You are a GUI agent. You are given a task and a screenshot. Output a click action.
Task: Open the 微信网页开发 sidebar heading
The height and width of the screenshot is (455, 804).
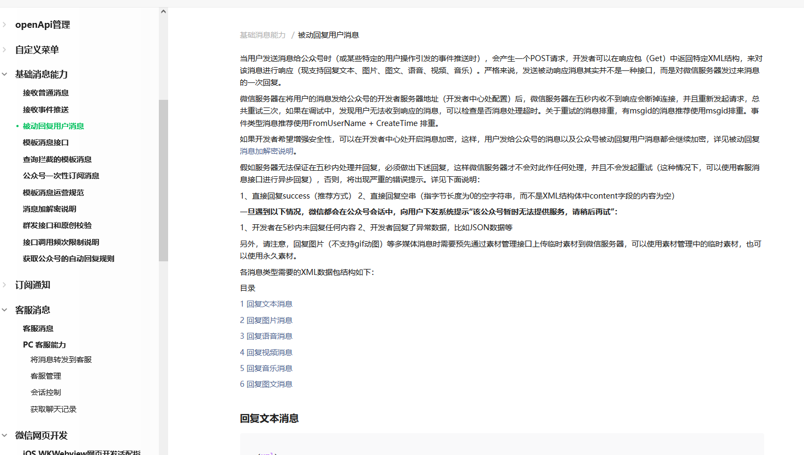click(x=41, y=435)
